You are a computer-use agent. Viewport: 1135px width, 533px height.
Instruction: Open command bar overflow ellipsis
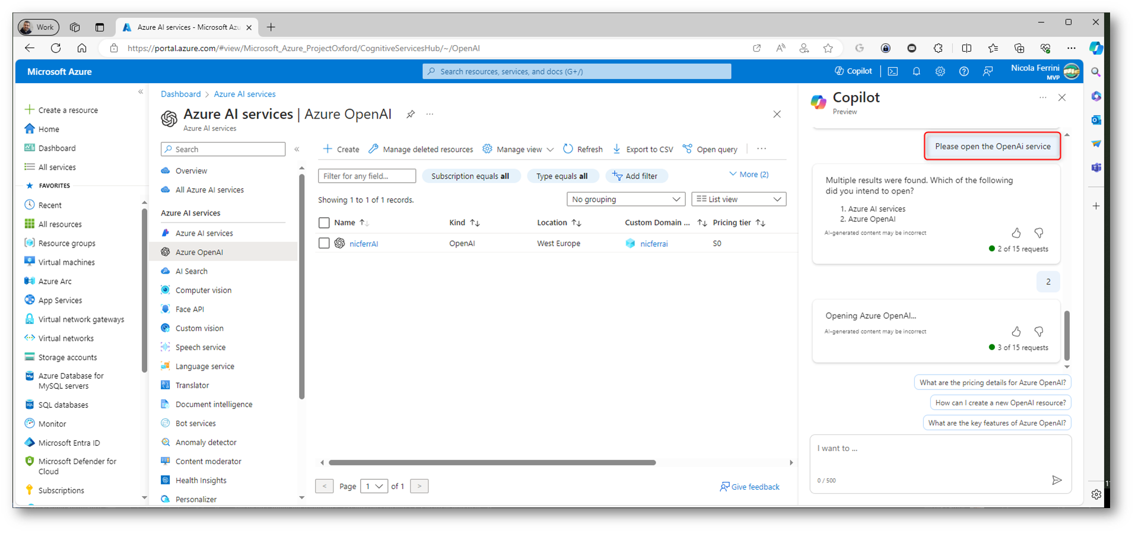pyautogui.click(x=761, y=149)
